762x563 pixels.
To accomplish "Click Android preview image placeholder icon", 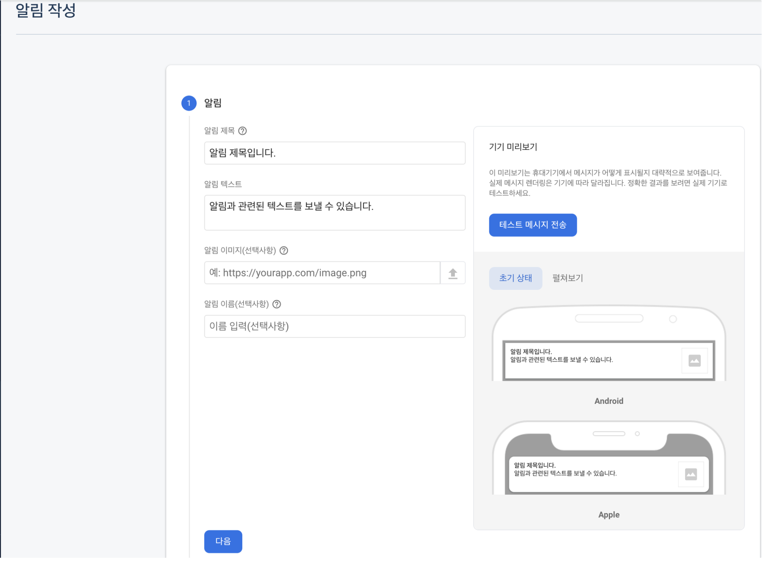I will pos(694,360).
